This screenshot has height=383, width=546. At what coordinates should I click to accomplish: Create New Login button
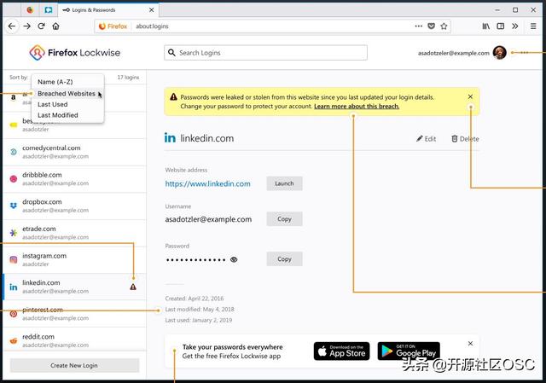tap(74, 366)
